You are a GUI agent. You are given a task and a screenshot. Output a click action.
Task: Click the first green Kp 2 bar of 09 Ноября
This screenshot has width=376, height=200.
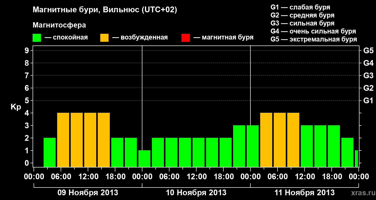click(50, 152)
